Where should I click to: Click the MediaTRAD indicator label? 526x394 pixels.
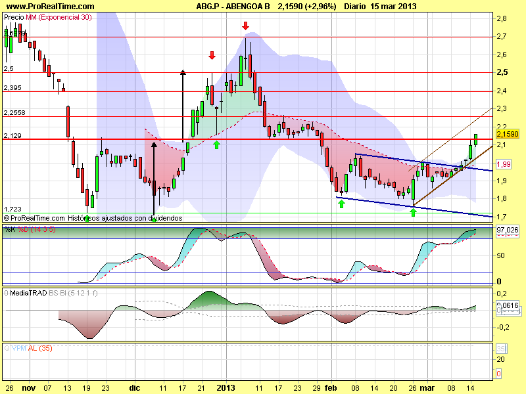pos(28,293)
